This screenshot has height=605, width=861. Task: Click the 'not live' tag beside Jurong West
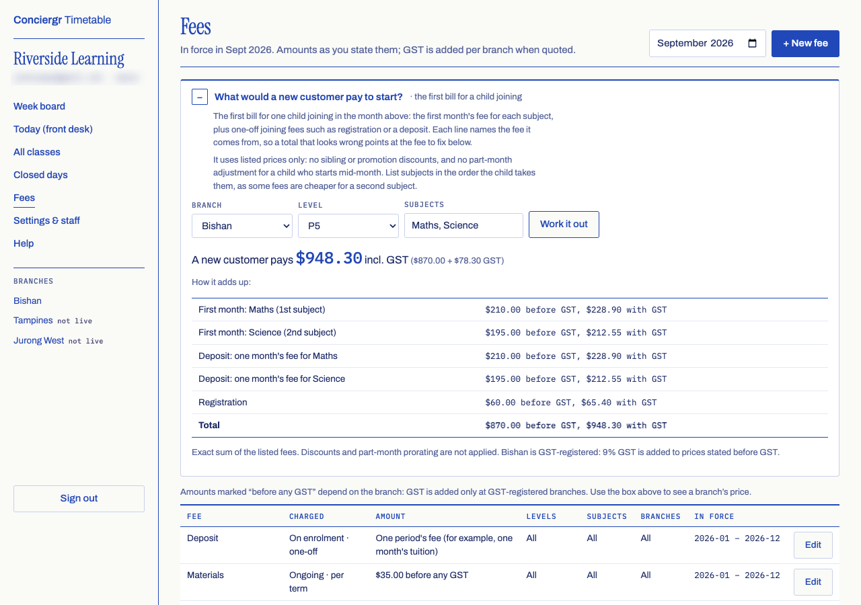86,341
